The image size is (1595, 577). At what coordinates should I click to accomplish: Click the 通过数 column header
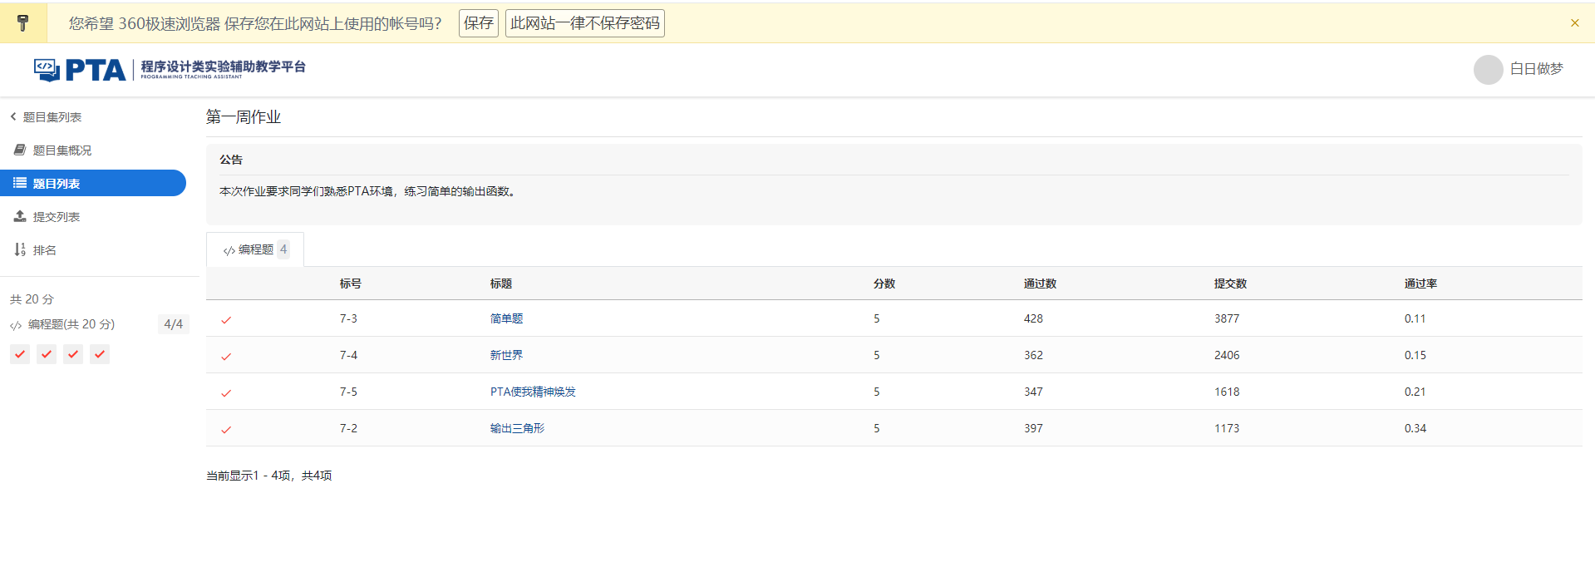pyautogui.click(x=1040, y=284)
